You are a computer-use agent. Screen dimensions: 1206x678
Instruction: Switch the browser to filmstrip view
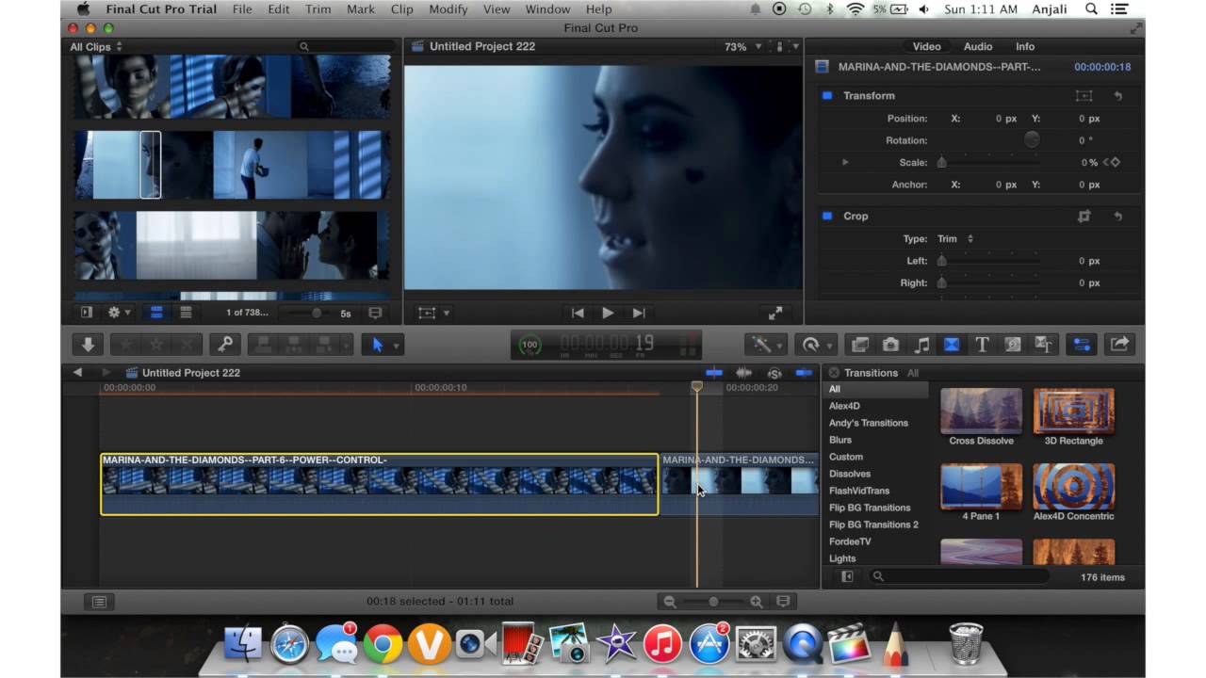(x=156, y=313)
